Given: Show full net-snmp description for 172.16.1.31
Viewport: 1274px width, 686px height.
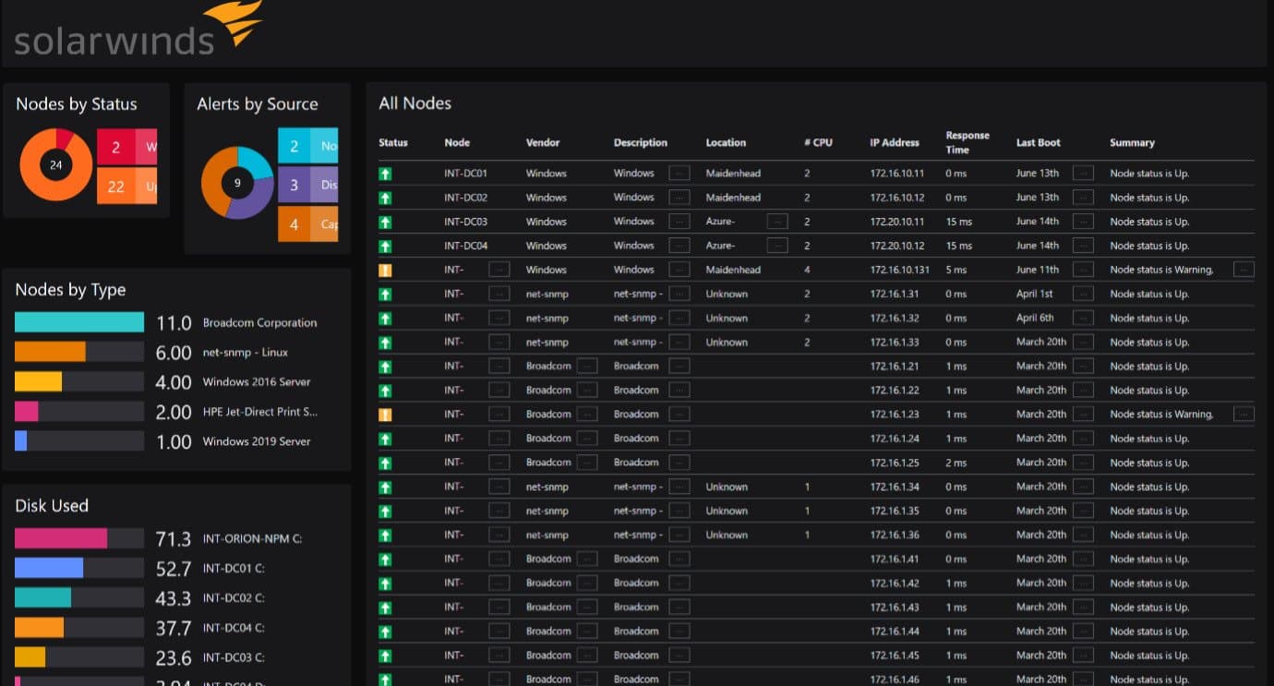Looking at the screenshot, I should [x=679, y=294].
